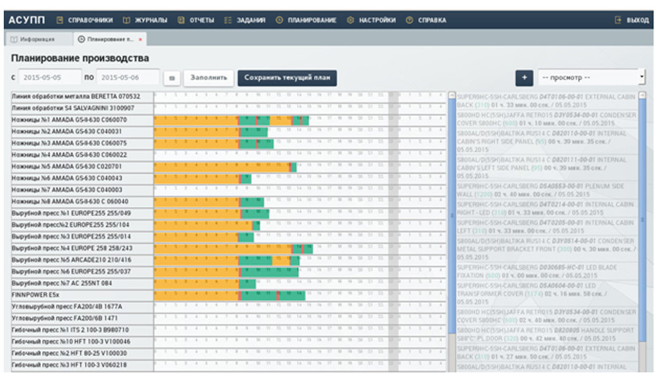Select task D5A0604-00-01 LED TRANSFORMER COVER

[547, 293]
